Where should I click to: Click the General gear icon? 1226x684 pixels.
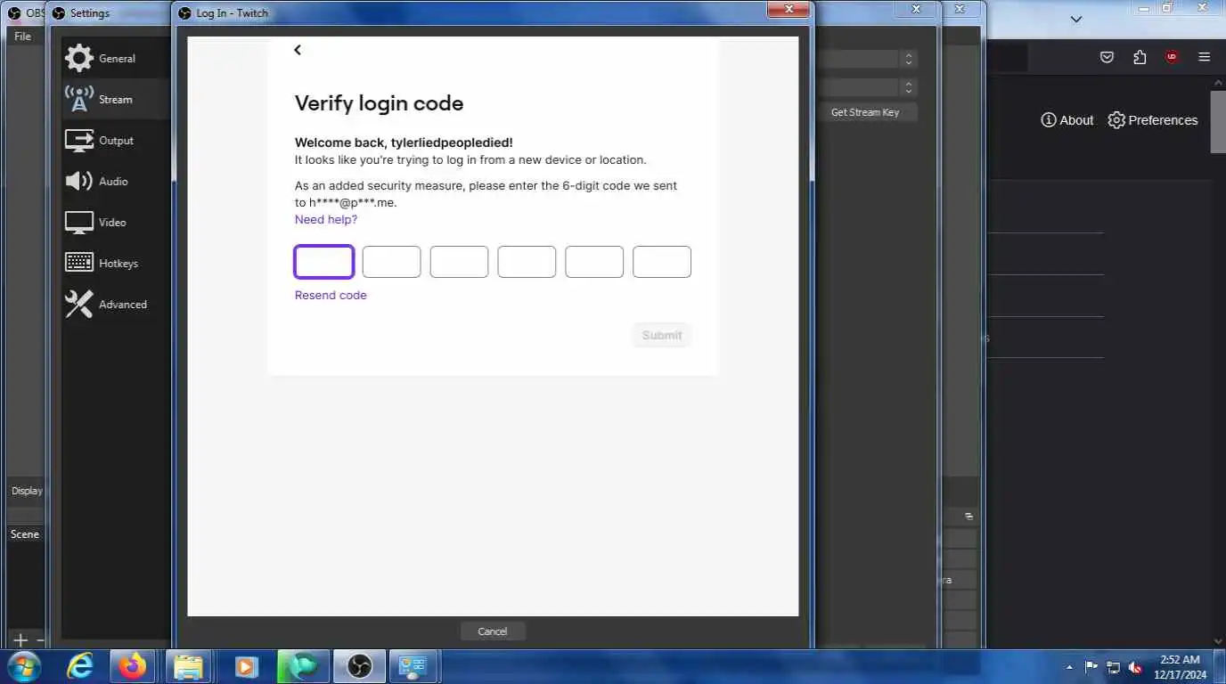point(78,59)
